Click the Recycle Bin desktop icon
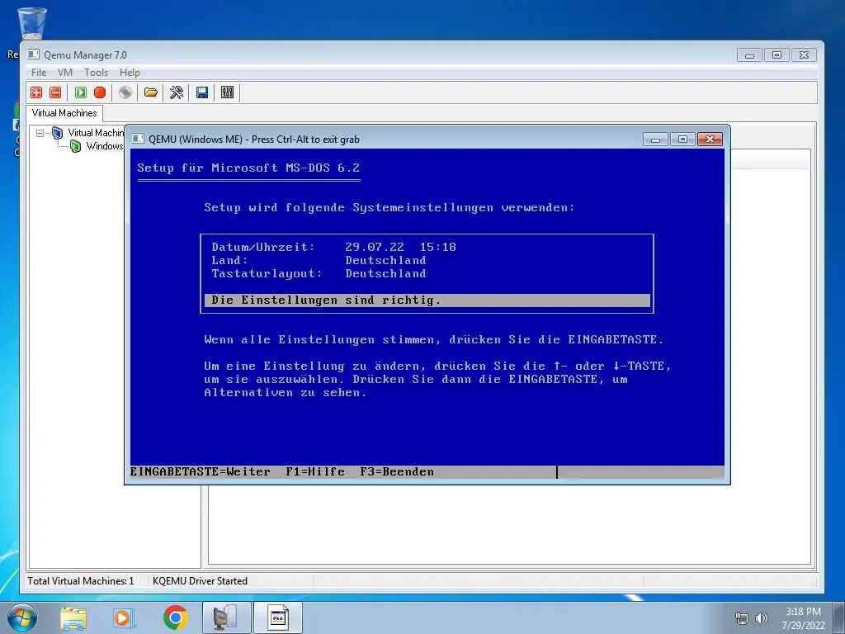Viewport: 845px width, 634px height. click(32, 24)
